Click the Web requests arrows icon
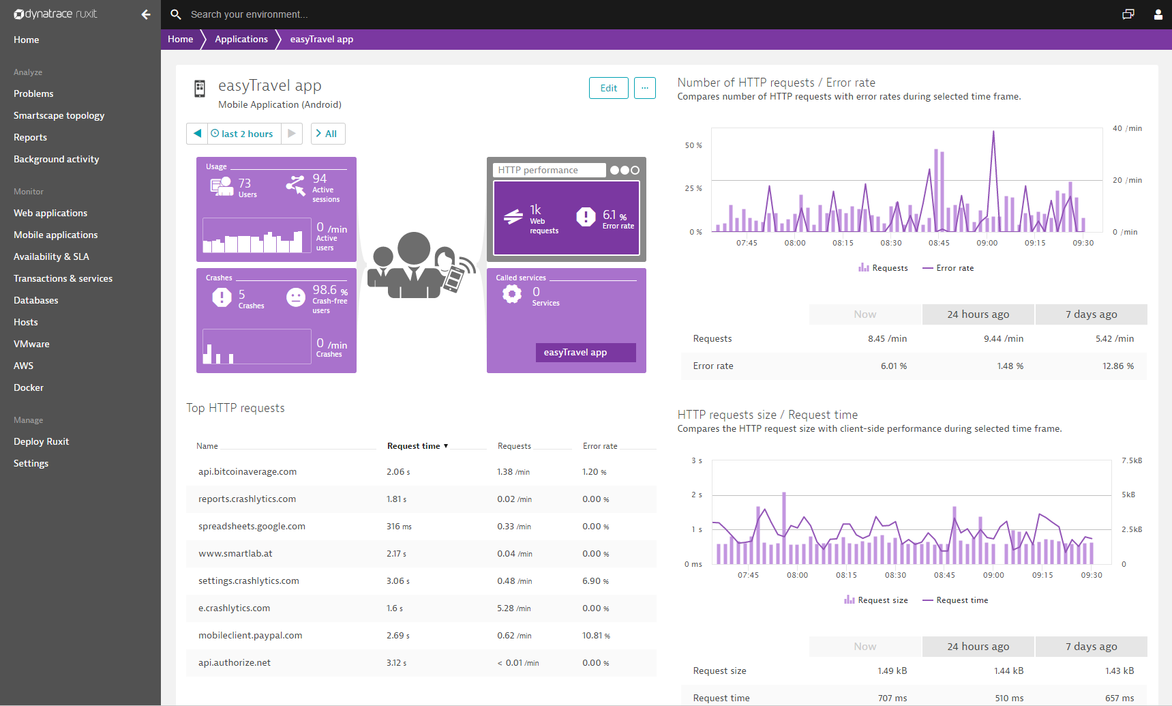Screen dimensions: 1172x706 tap(513, 217)
